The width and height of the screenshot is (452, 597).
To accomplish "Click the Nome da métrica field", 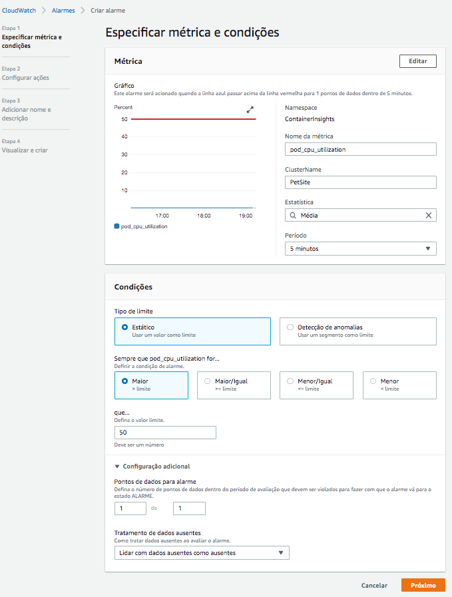I will [361, 149].
